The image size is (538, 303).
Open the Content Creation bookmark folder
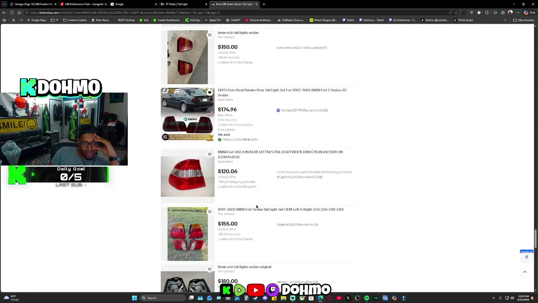click(x=74, y=20)
